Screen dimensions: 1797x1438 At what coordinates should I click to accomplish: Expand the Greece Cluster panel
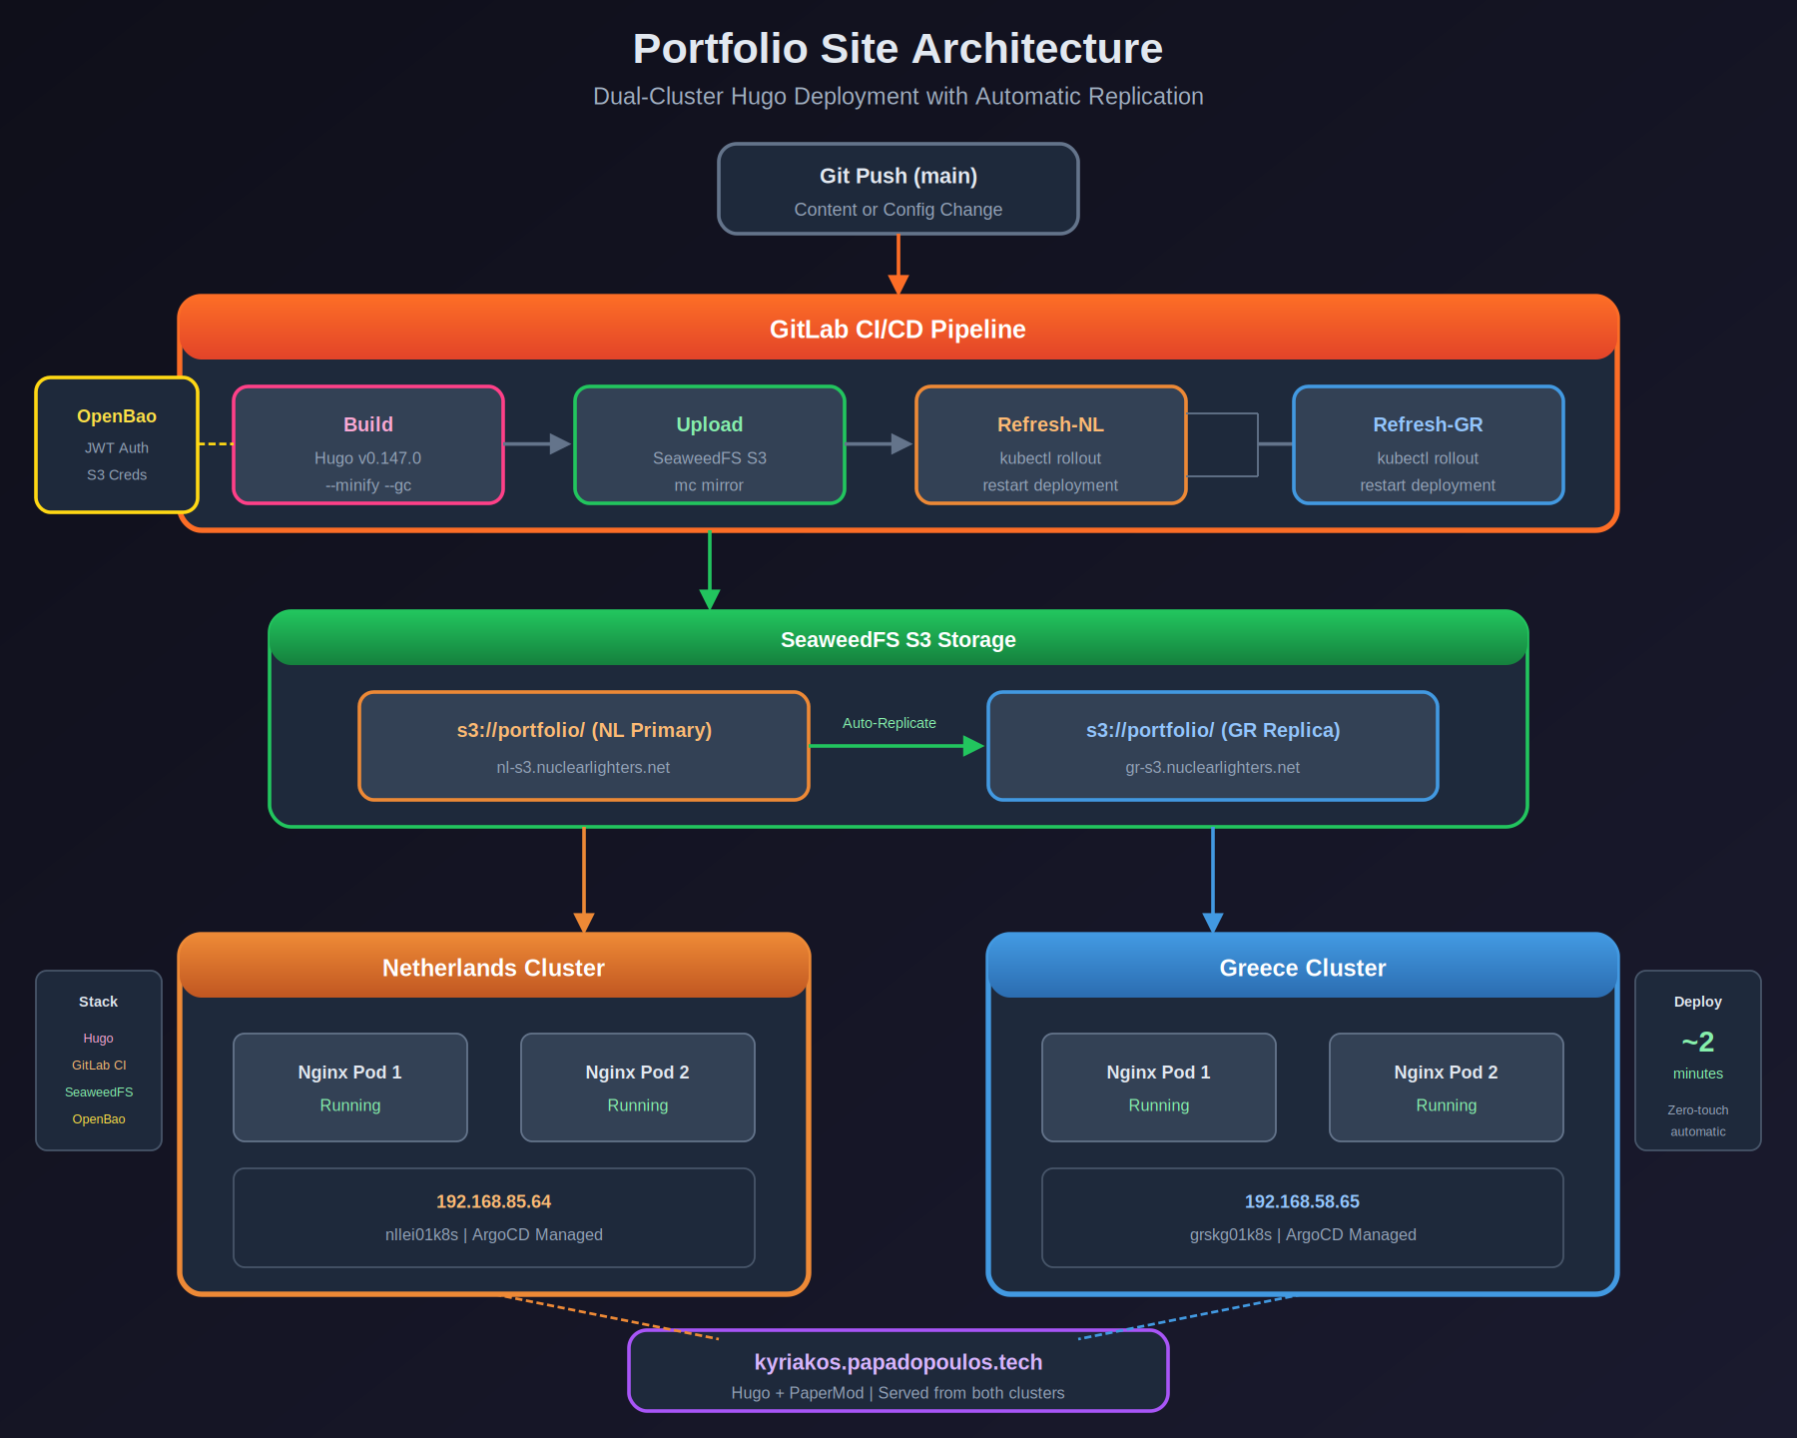click(1302, 967)
